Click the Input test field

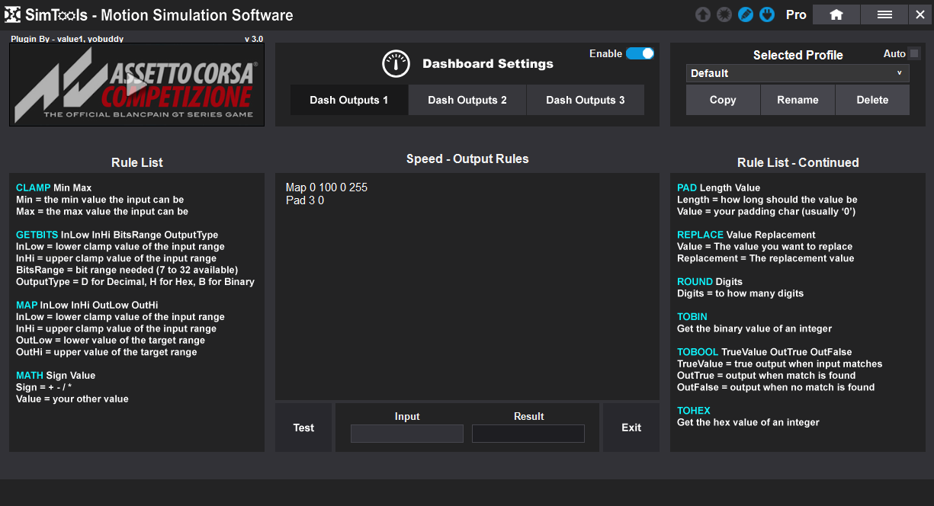[x=406, y=434]
